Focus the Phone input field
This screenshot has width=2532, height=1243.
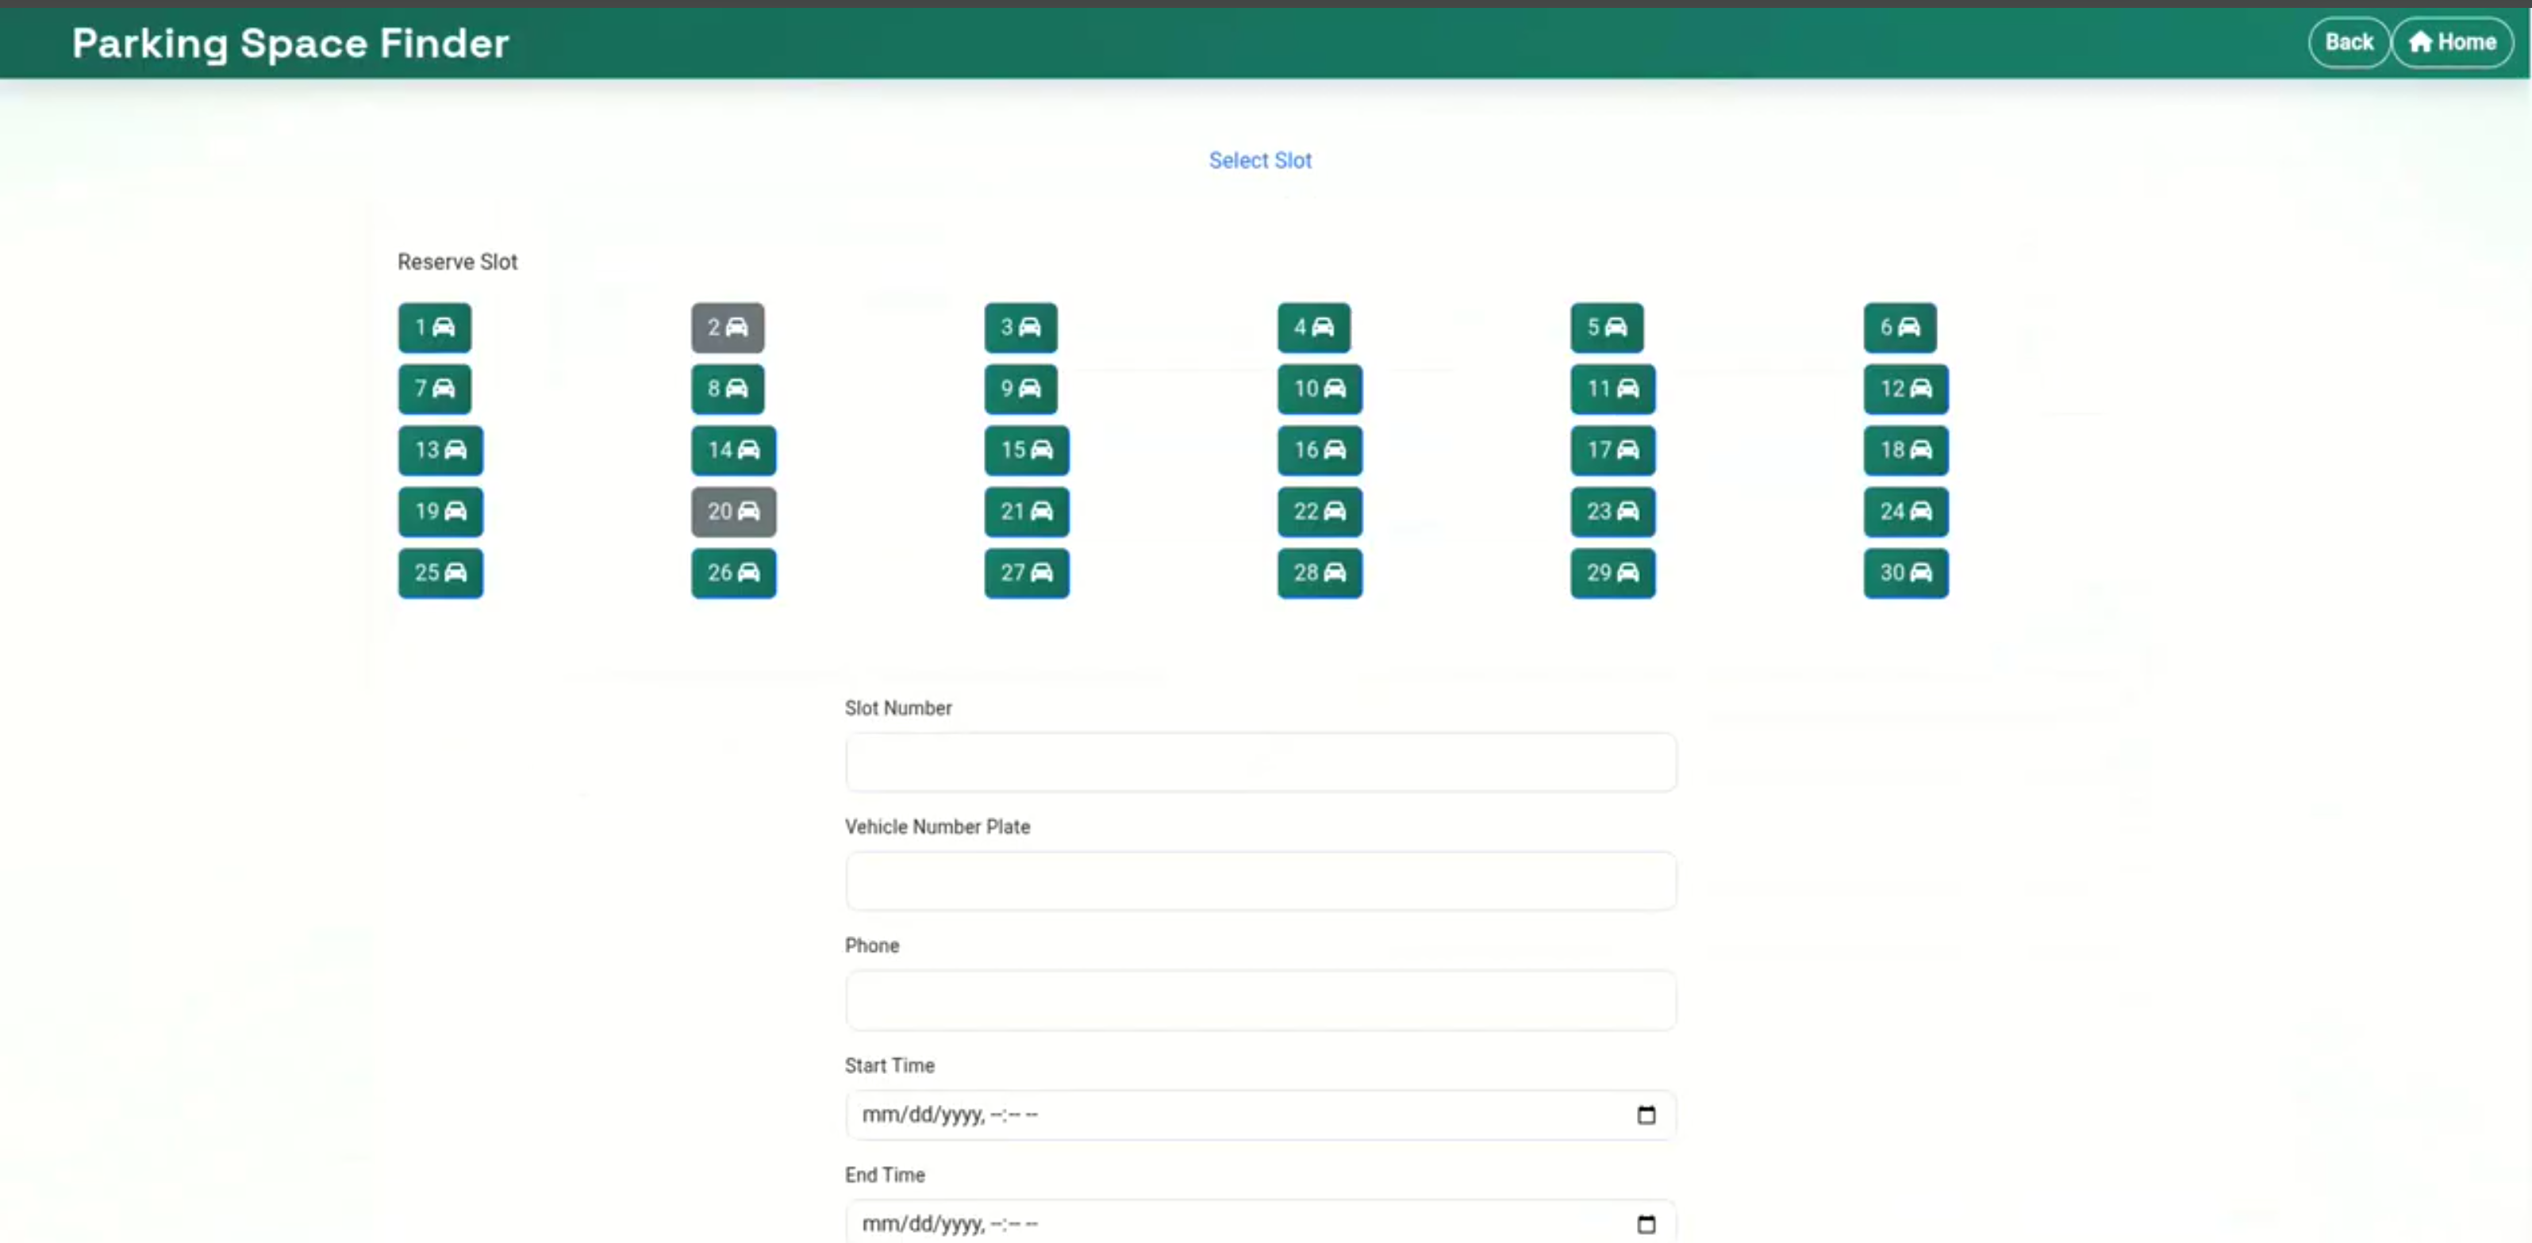tap(1261, 1000)
